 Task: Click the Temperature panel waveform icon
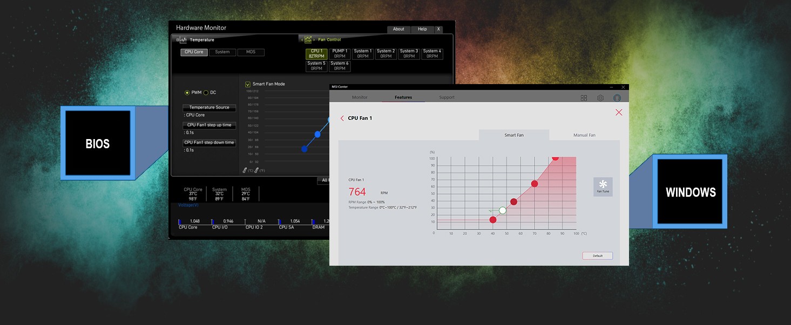tap(182, 40)
